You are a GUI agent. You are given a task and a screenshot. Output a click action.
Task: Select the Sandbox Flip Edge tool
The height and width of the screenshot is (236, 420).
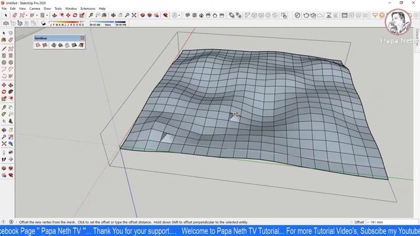pyautogui.click(x=81, y=45)
